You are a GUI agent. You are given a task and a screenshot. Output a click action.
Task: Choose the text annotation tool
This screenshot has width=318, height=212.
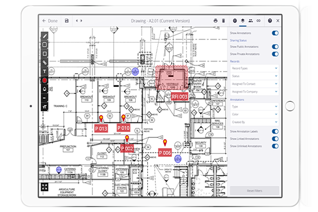coord(45,72)
